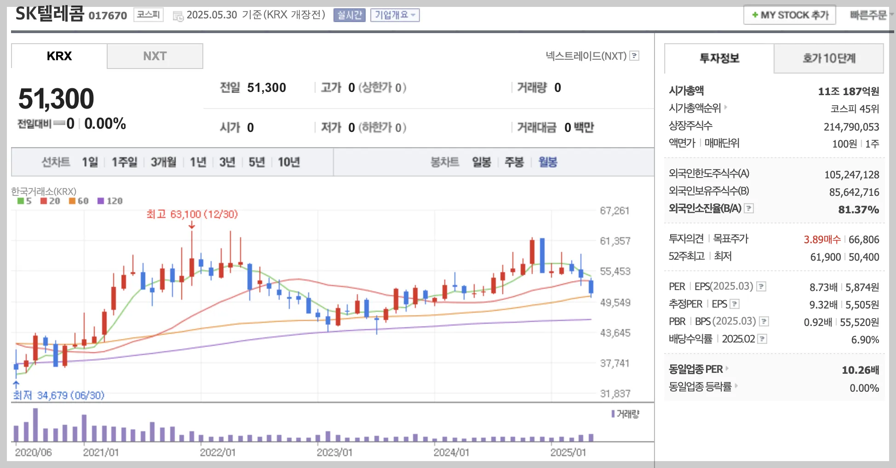Click the SK텔레콤 stock name heading
Viewport: 896px width, 468px height.
click(x=50, y=14)
